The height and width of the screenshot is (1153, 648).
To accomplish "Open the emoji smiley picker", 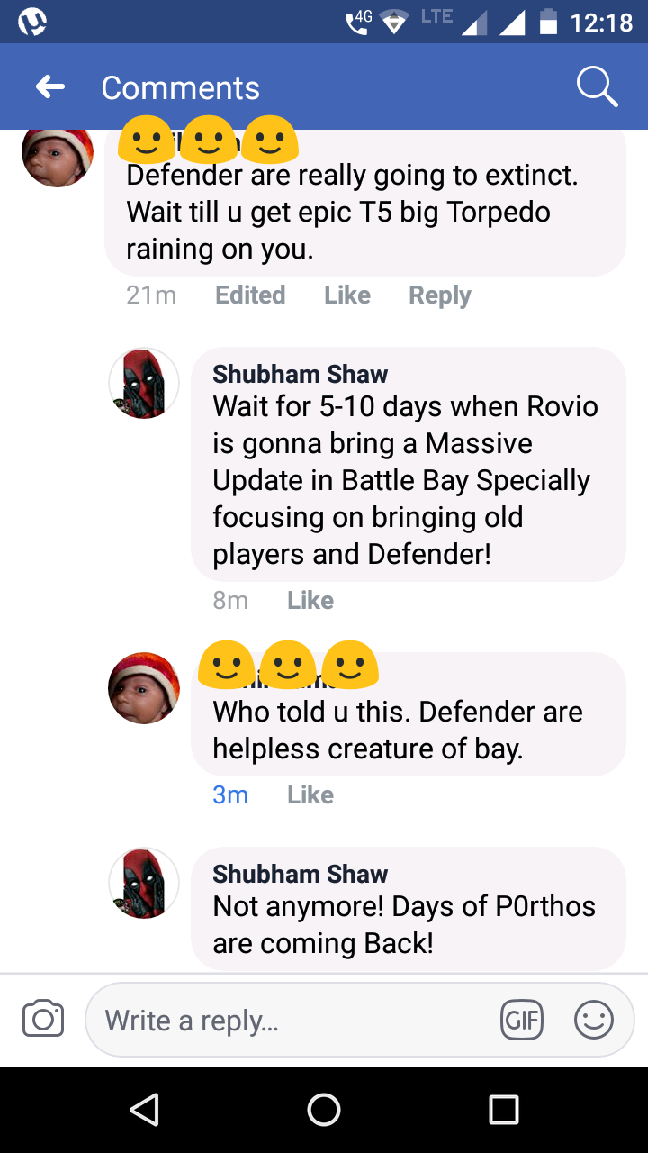I will 594,1021.
